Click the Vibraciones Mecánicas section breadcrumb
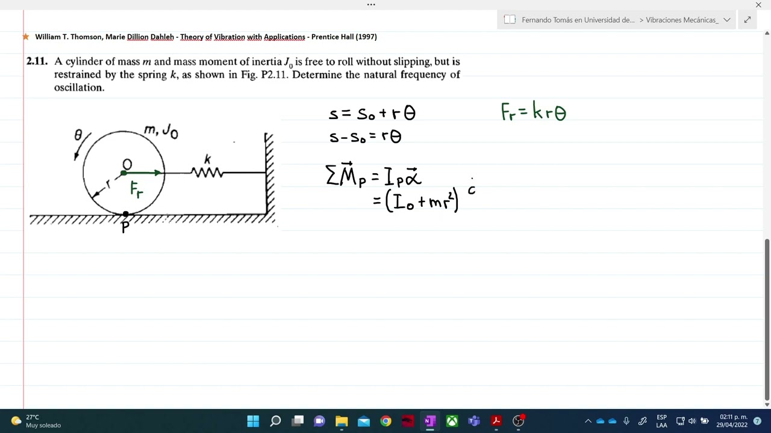The image size is (771, 433). 682,20
